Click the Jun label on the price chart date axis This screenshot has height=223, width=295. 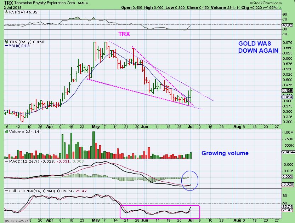click(145, 127)
